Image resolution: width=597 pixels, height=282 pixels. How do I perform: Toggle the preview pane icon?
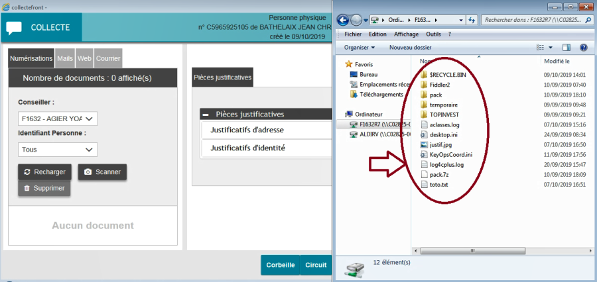[566, 48]
